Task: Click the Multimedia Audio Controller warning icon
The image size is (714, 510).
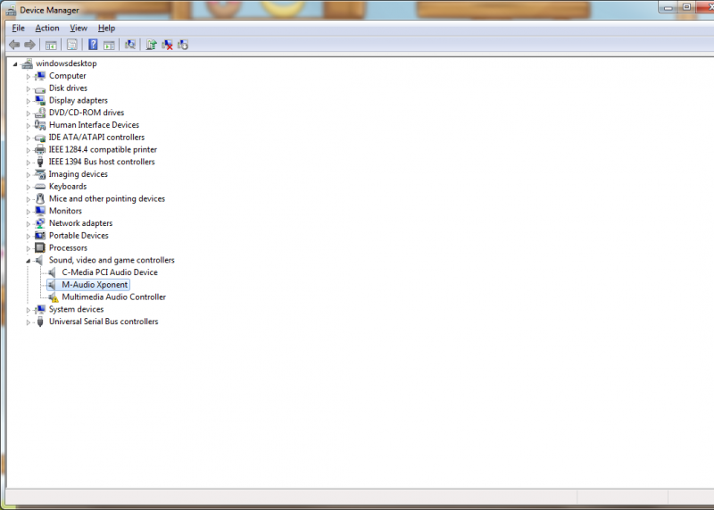Action: (54, 297)
